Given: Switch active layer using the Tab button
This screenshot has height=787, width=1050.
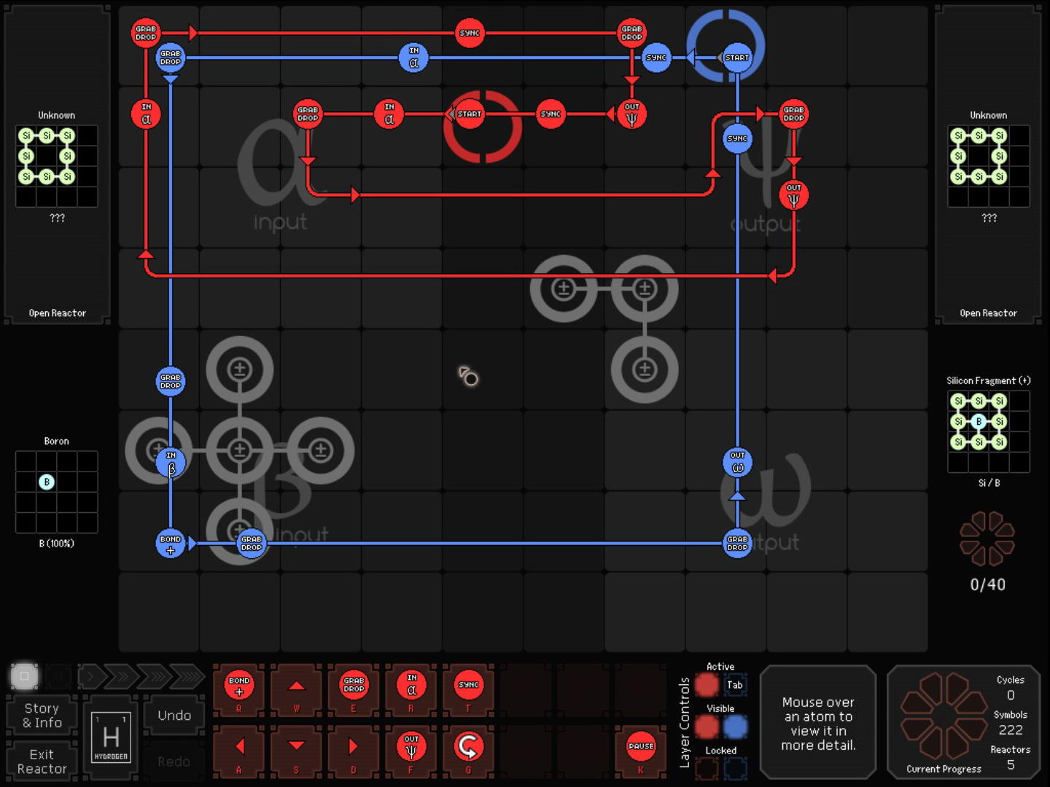Looking at the screenshot, I should pyautogui.click(x=735, y=685).
